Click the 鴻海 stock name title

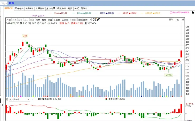pos(11,3)
